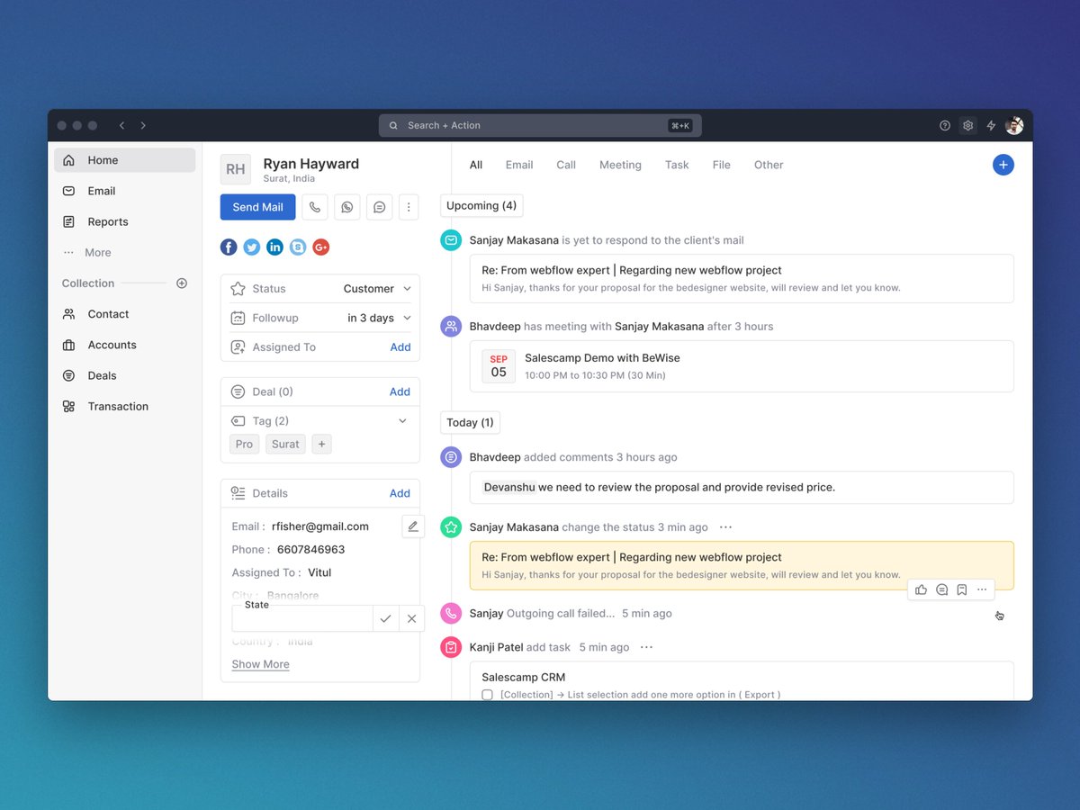Screen dimensions: 1080x810
Task: Click the Send Mail button
Action: click(257, 207)
